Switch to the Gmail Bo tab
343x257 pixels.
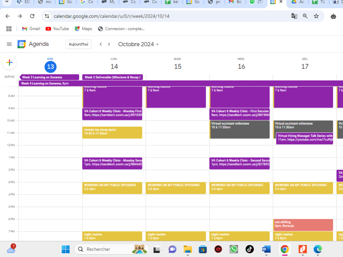click(235, 2)
